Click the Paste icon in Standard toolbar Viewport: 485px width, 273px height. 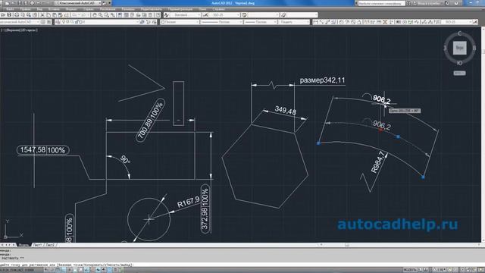click(x=54, y=15)
